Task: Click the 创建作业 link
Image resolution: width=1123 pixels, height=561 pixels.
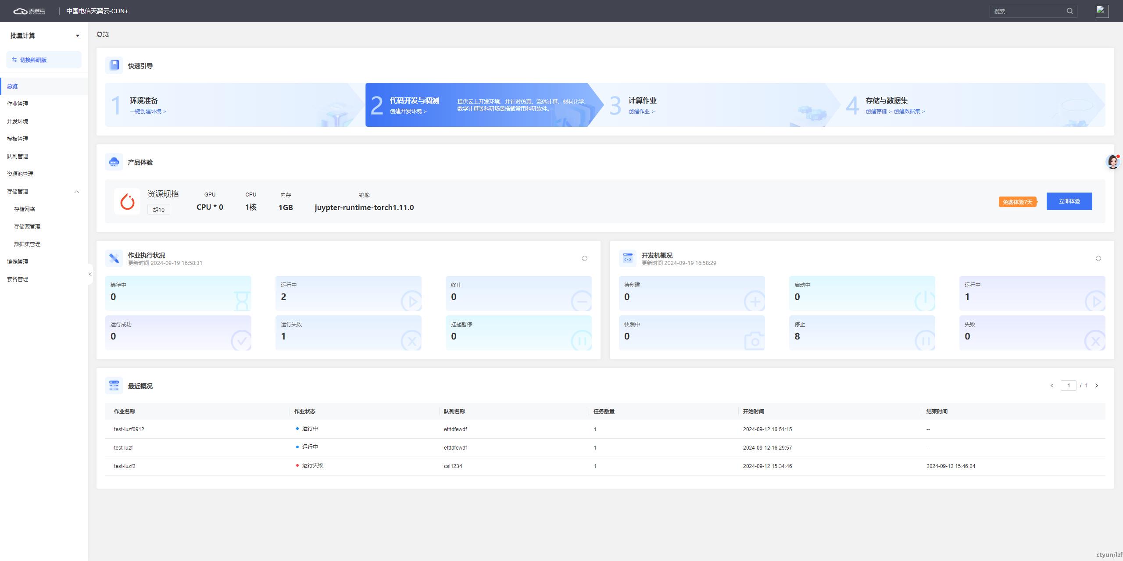Action: (x=641, y=111)
